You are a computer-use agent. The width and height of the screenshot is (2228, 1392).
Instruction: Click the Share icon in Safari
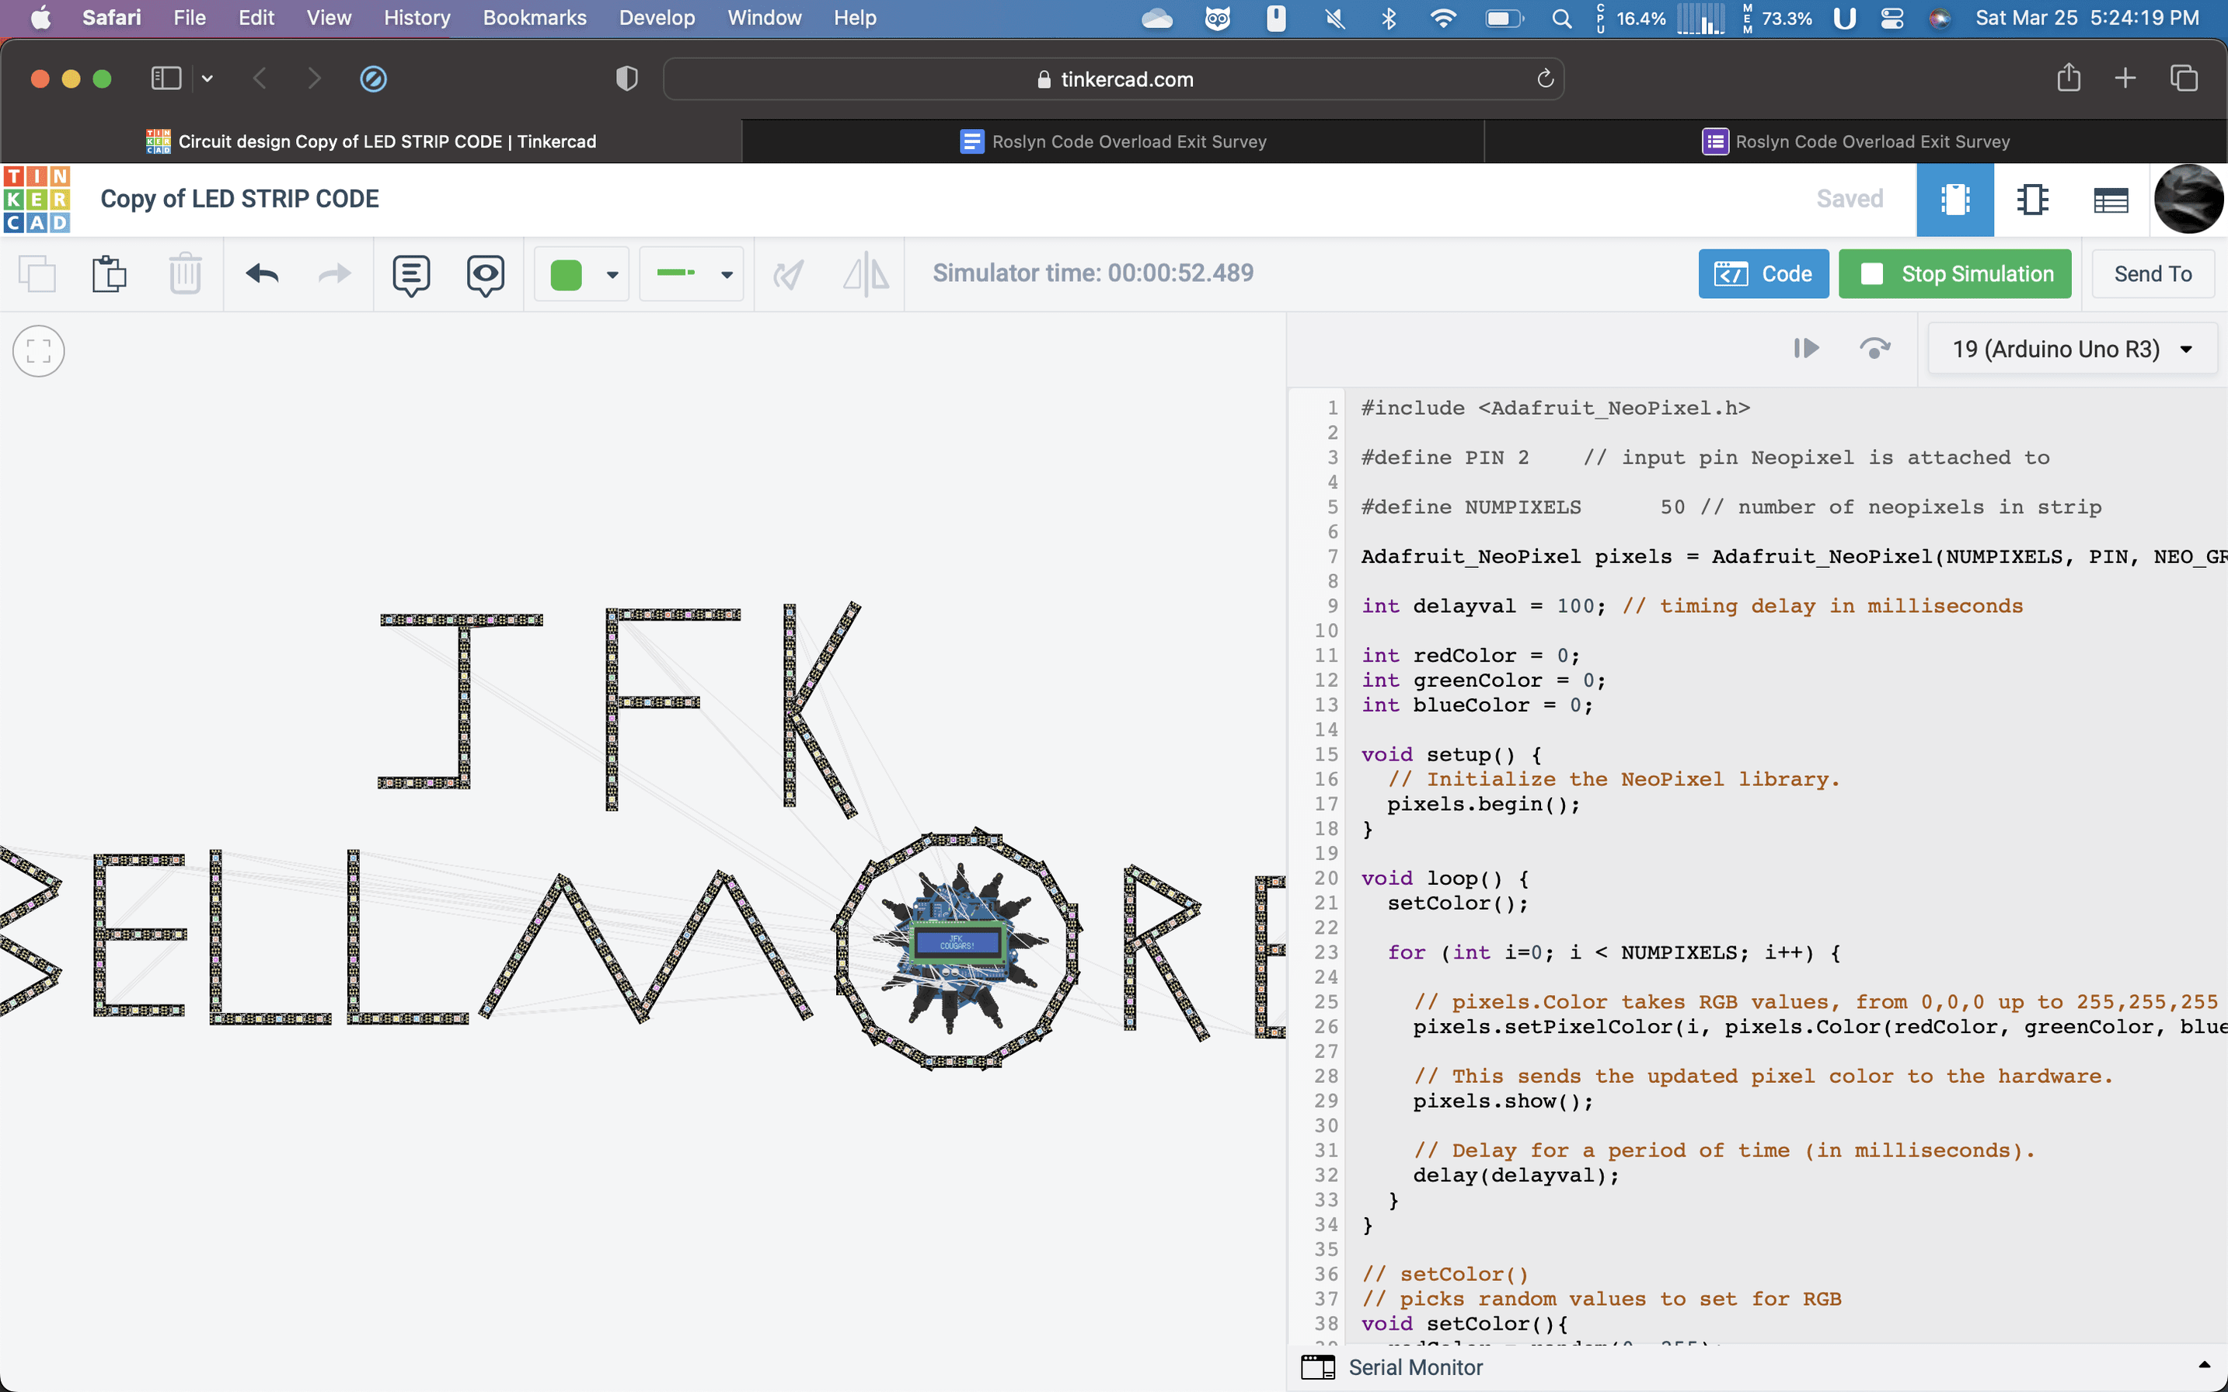tap(2069, 78)
